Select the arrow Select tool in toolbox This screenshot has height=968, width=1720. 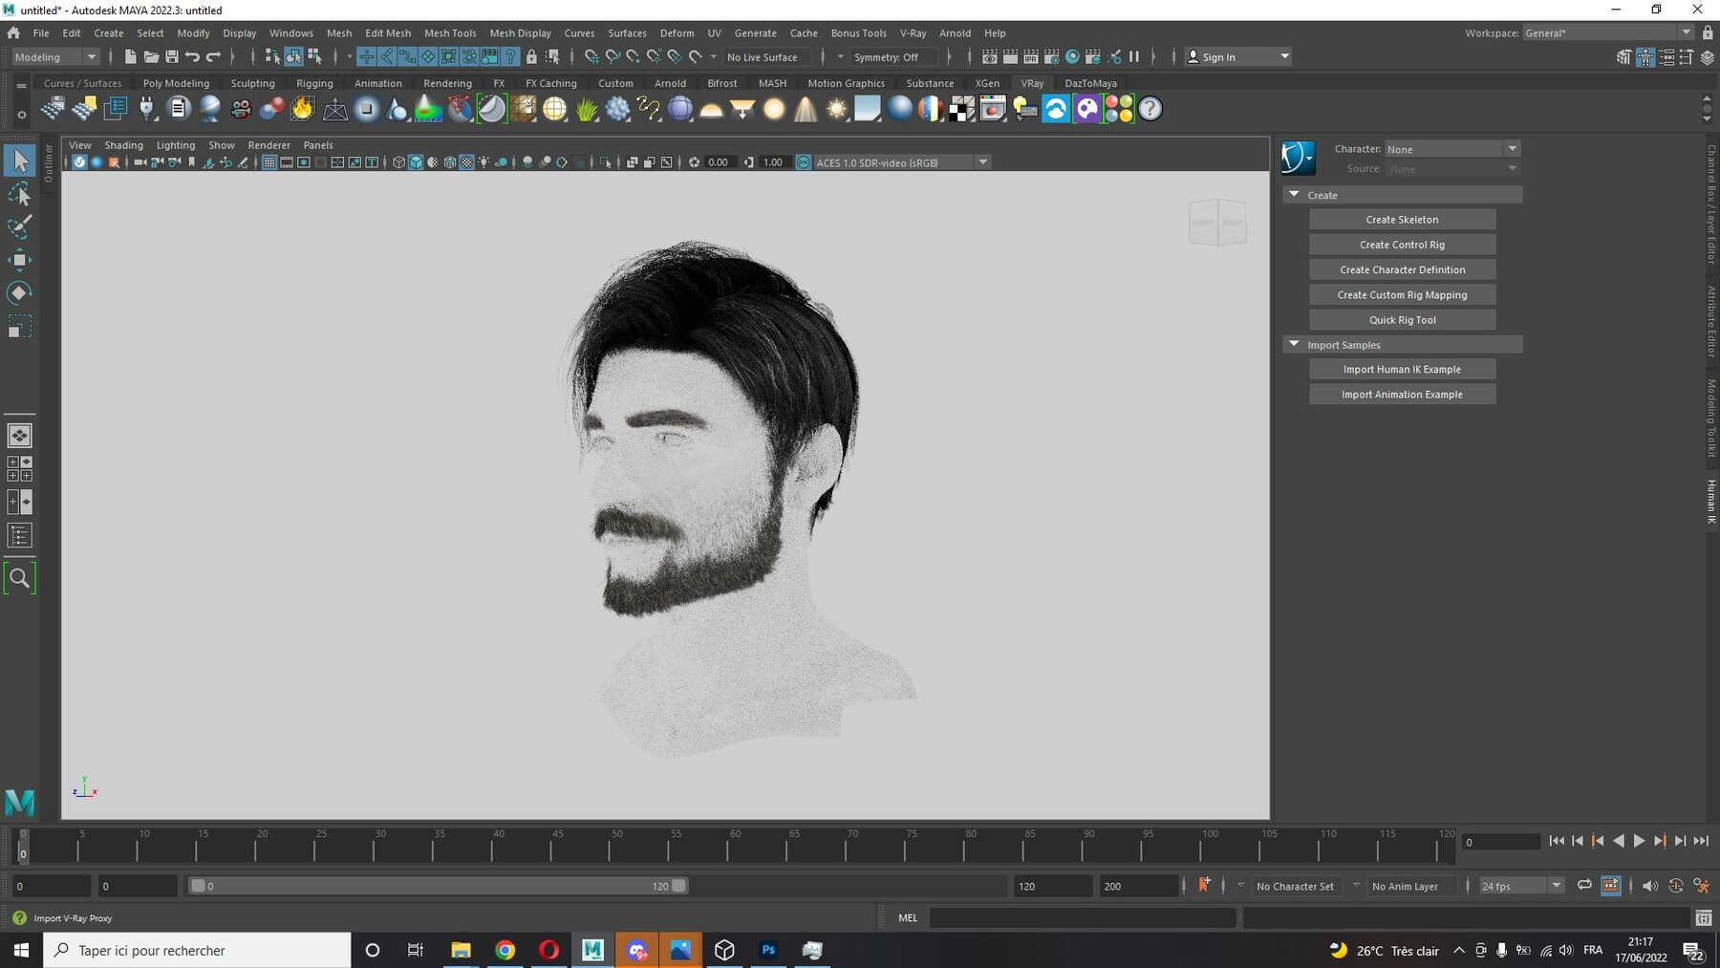pos(19,161)
